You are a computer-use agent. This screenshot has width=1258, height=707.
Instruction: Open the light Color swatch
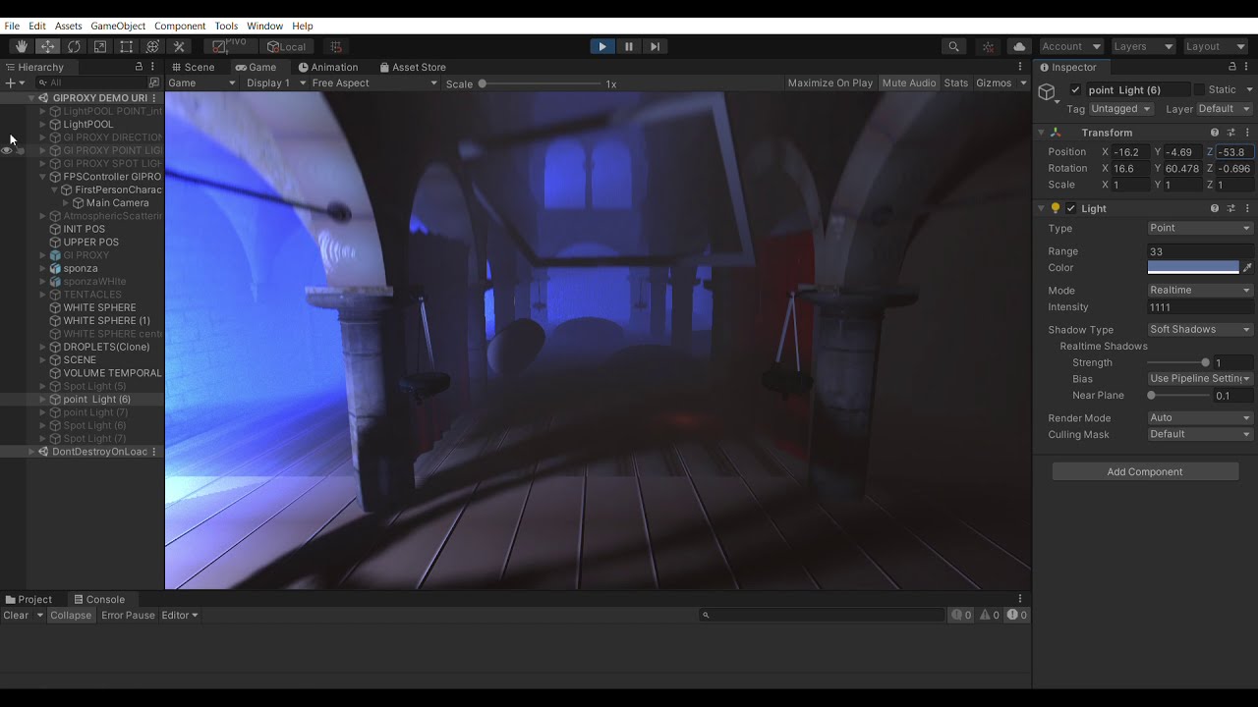1193,267
